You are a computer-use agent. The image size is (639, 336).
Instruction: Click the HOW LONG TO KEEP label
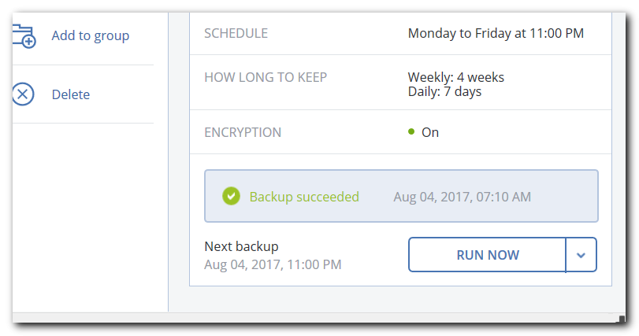pos(266,77)
